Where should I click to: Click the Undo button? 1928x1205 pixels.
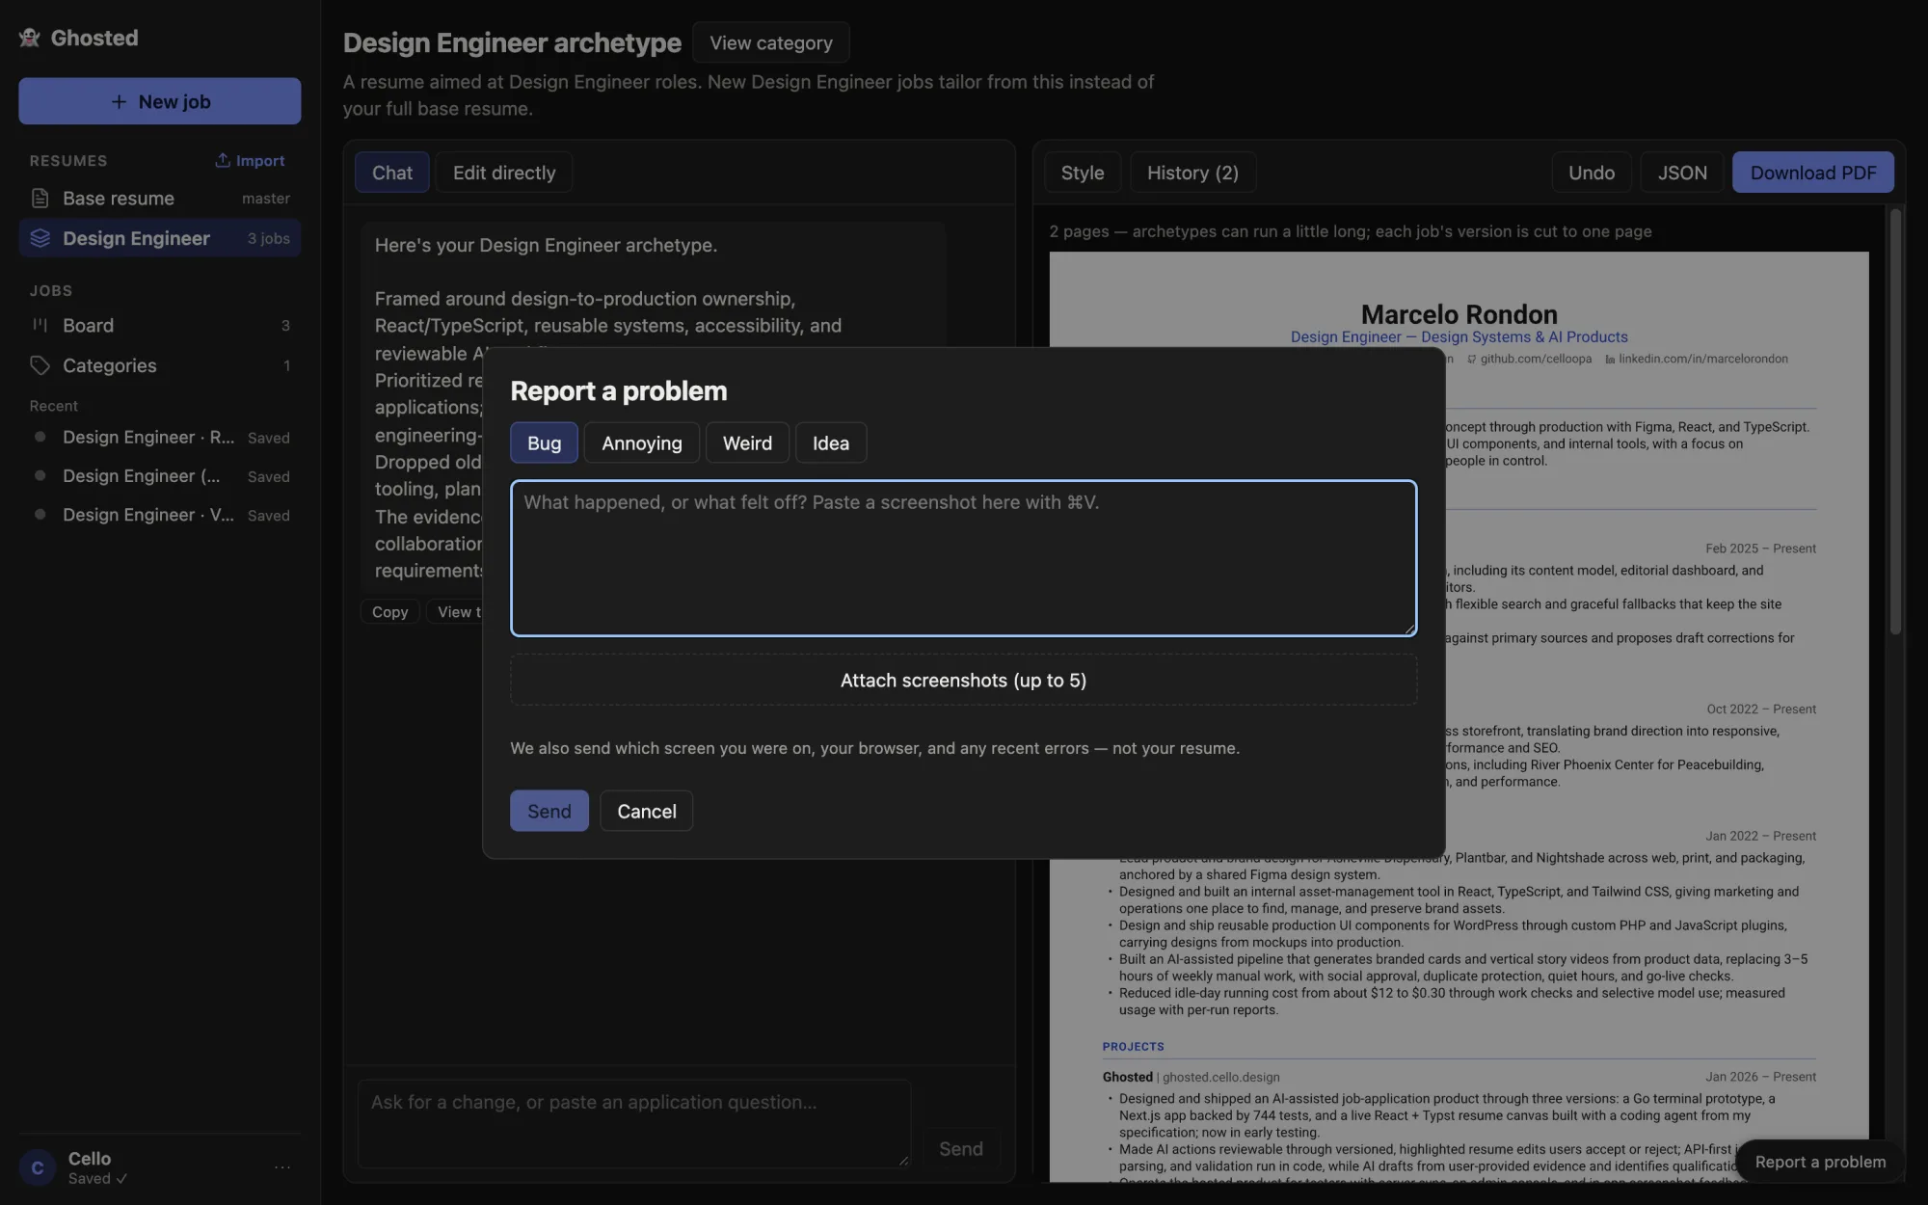[1592, 173]
